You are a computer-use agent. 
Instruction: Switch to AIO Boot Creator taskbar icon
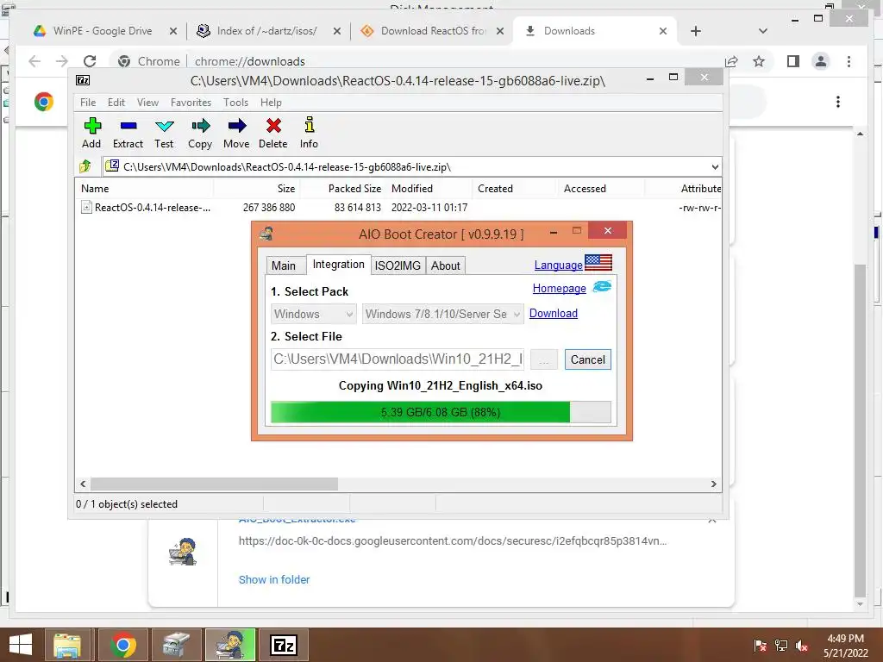point(230,645)
